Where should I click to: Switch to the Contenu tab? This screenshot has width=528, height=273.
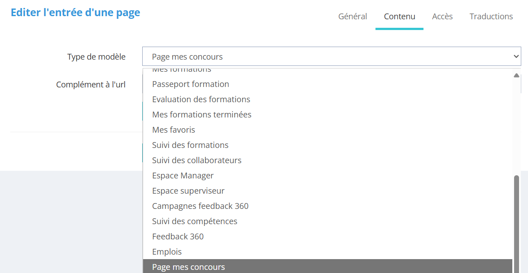coord(399,17)
